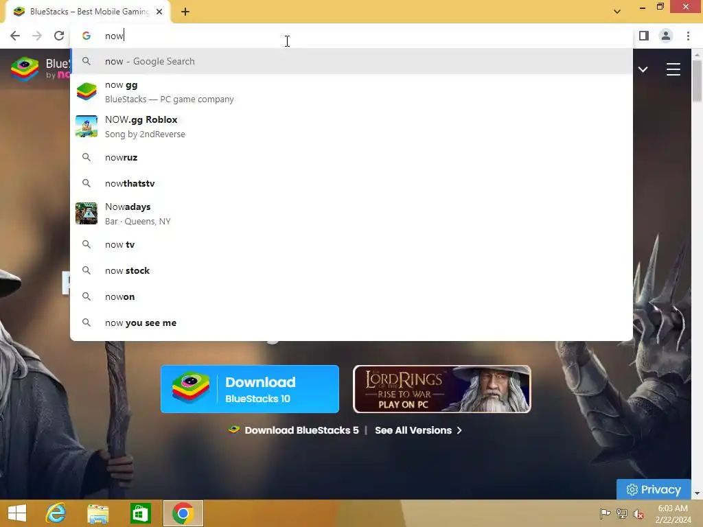Choose the 'now stock' suggestion
The width and height of the screenshot is (703, 527).
tap(351, 270)
